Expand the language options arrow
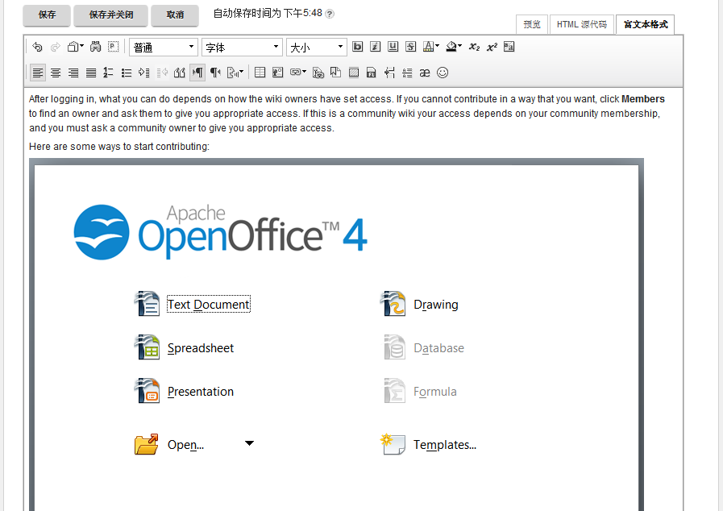Viewport: 723px width, 511px height. pyautogui.click(x=241, y=72)
